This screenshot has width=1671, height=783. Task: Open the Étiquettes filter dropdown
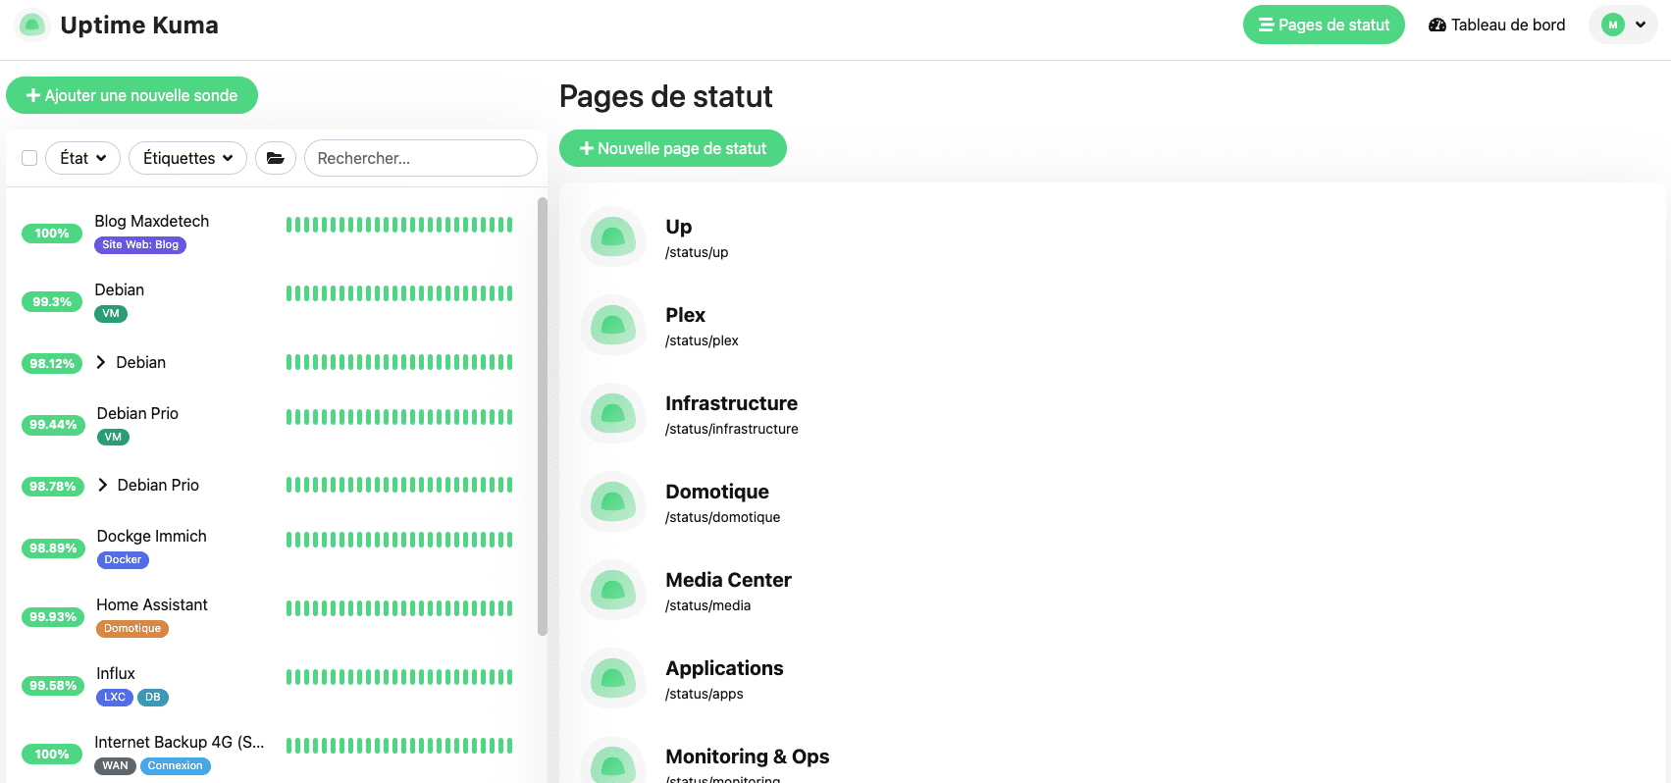(187, 158)
